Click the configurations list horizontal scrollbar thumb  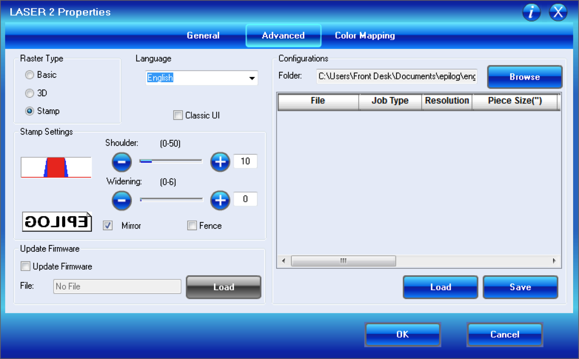(343, 261)
